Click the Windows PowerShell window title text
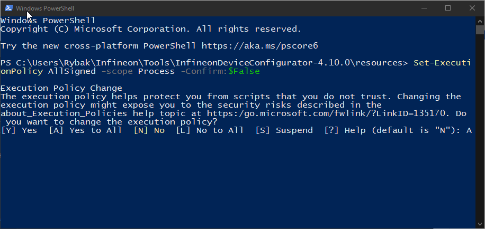Screen dimensions: 485x229 point(45,8)
